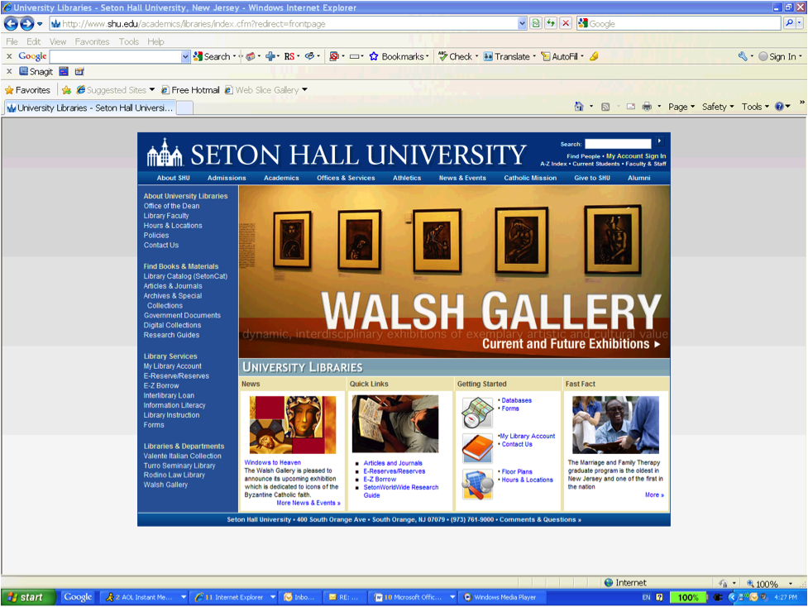Open a new blank tab
This screenshot has height=607, width=808.
185,108
